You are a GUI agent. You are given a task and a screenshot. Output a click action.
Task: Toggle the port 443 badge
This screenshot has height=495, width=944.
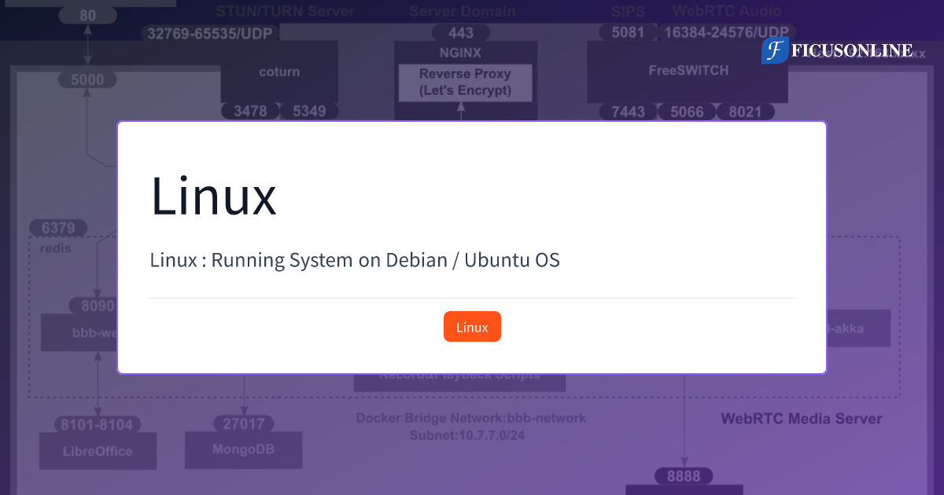point(459,32)
